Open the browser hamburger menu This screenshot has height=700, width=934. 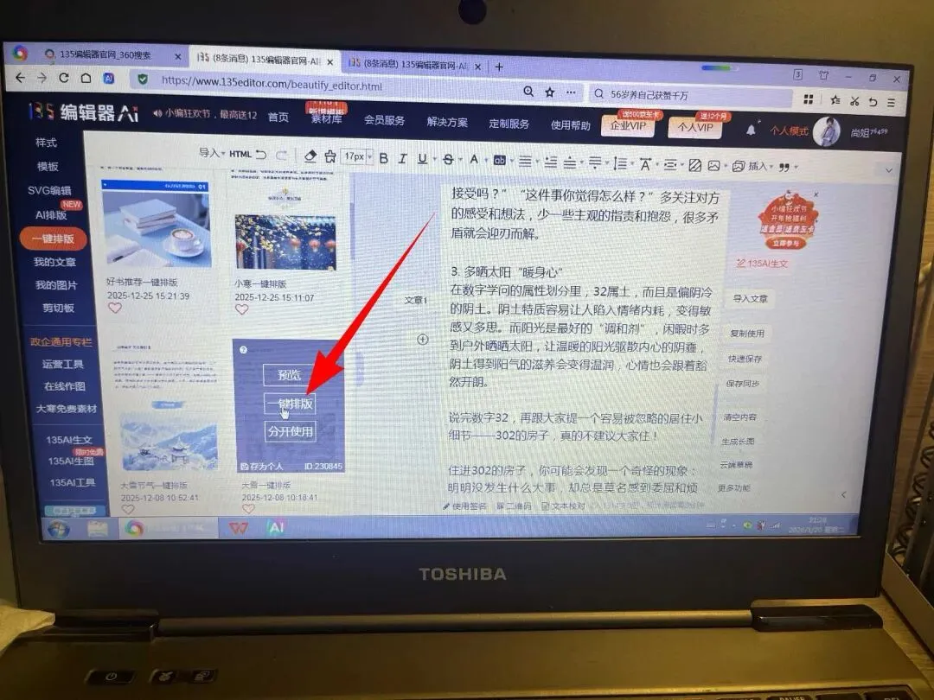(891, 102)
